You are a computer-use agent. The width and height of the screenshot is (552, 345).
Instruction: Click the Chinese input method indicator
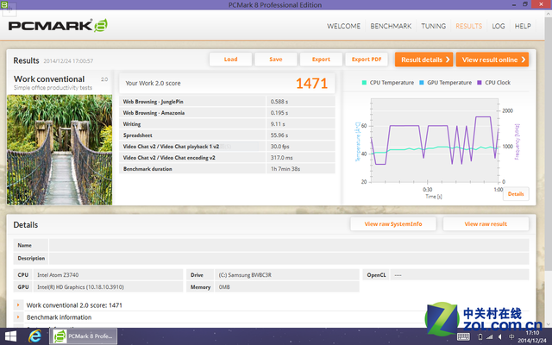tap(511, 337)
